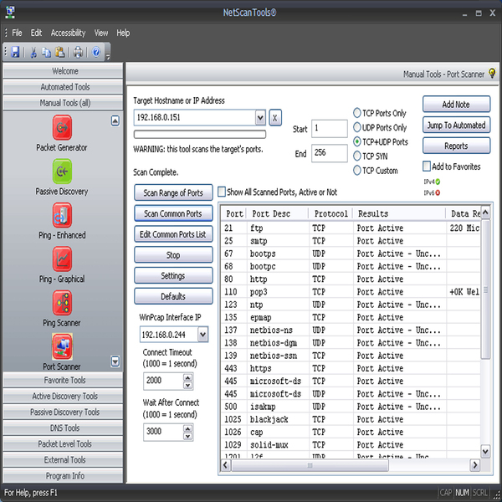Click horizontal scrollbar thumb of results
The height and width of the screenshot is (502, 502).
pos(310,465)
